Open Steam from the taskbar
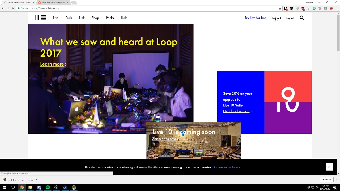Viewport: 340px width, 191px height. 65,188
